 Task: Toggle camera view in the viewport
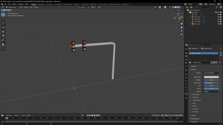182,31
